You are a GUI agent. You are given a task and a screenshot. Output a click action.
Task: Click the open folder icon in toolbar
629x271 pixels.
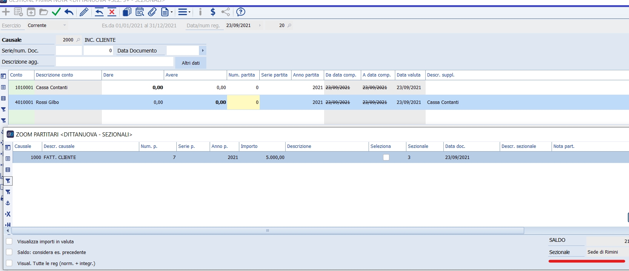[x=44, y=12]
